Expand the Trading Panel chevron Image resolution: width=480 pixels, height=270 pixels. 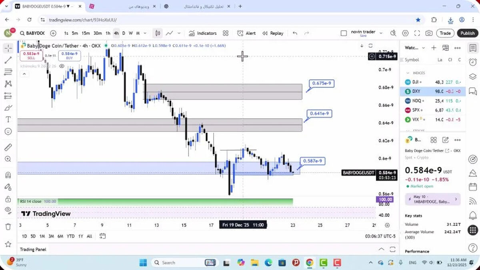pyautogui.click(x=381, y=249)
